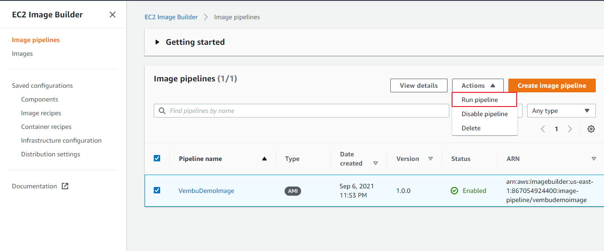Sort the table by Date created
The image size is (604, 251).
point(376,163)
